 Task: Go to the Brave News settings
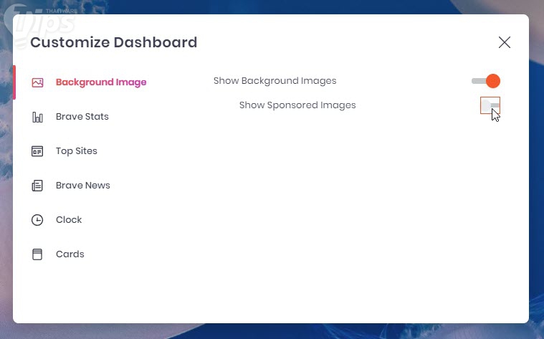83,186
